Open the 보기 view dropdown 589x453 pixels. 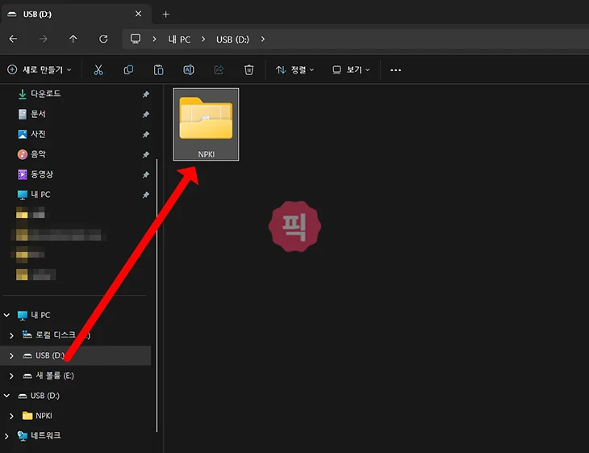pyautogui.click(x=352, y=70)
